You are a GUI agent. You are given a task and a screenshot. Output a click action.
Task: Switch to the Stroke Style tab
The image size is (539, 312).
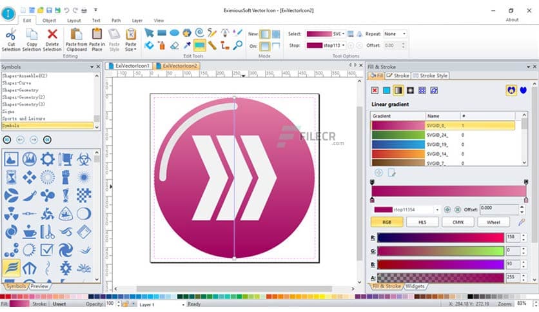tap(430, 75)
